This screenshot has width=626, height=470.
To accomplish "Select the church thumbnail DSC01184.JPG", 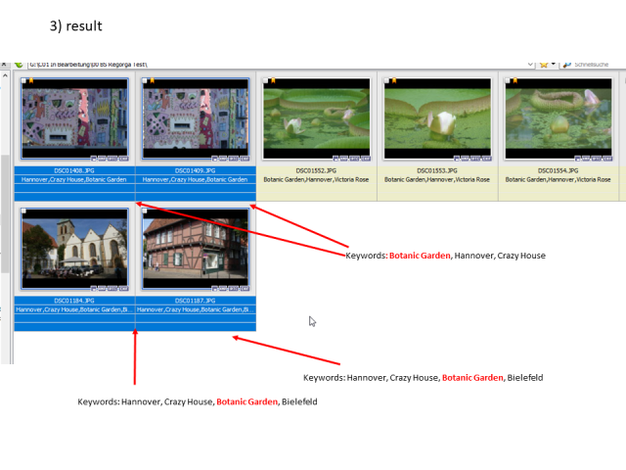I will click(74, 248).
